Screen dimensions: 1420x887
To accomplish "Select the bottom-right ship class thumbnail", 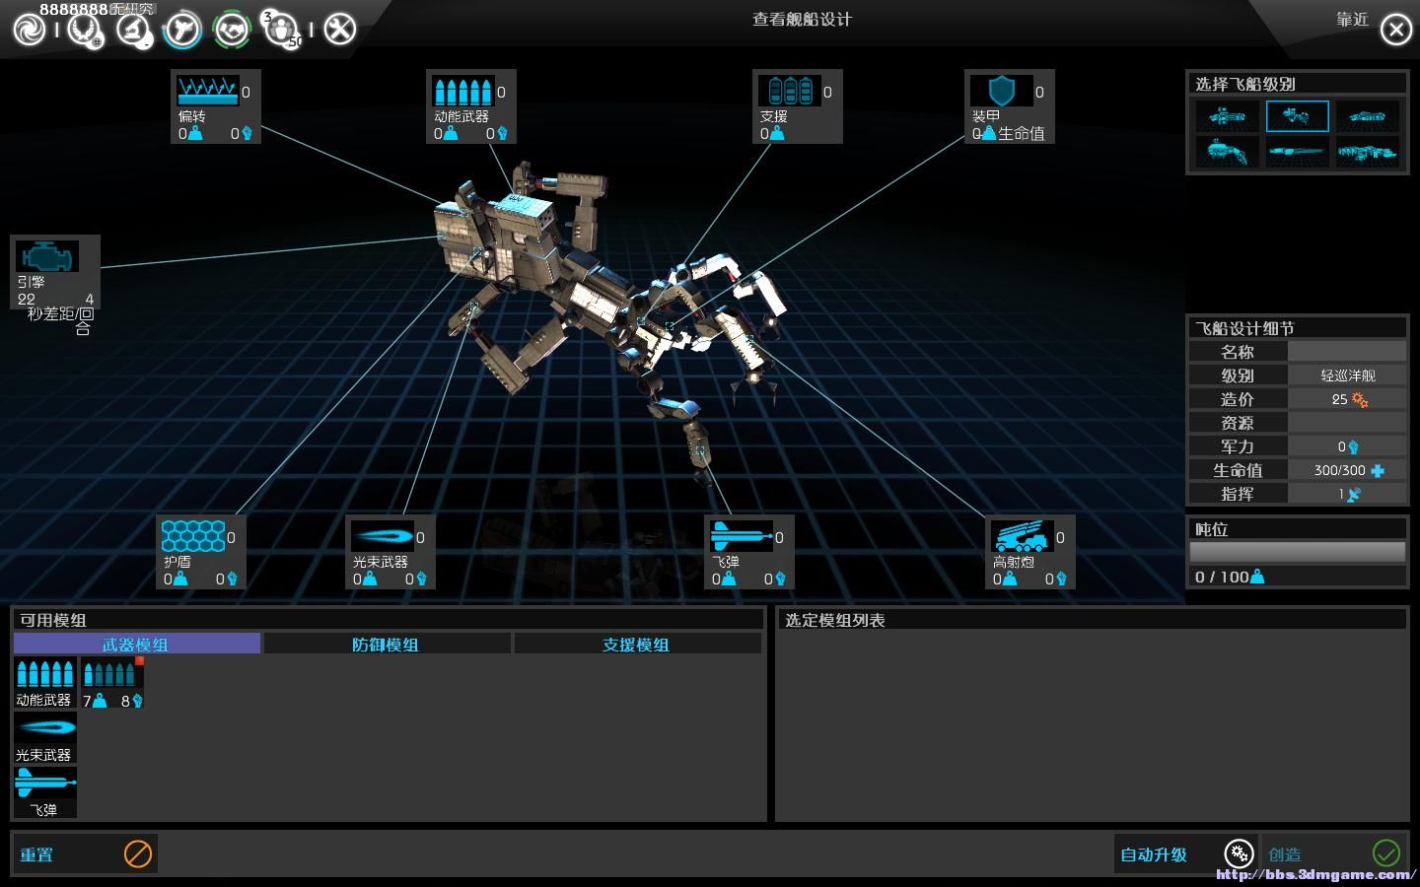I will click(1368, 152).
